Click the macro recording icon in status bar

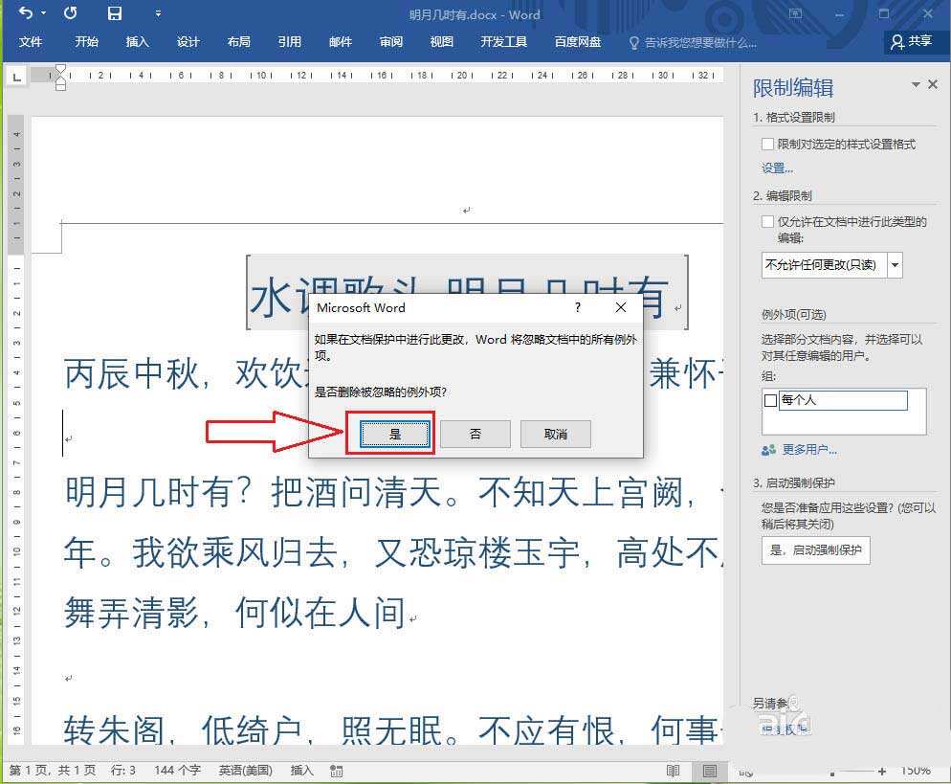pos(336,771)
